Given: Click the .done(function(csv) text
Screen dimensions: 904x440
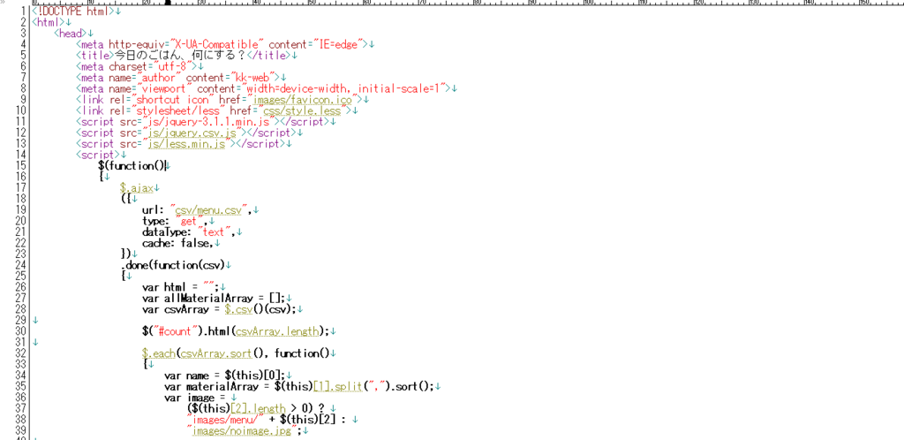Looking at the screenshot, I should [x=172, y=265].
